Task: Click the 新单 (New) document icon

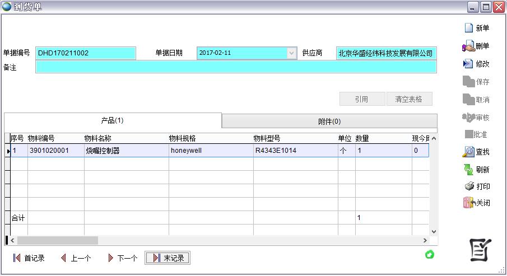Action: tap(469, 28)
